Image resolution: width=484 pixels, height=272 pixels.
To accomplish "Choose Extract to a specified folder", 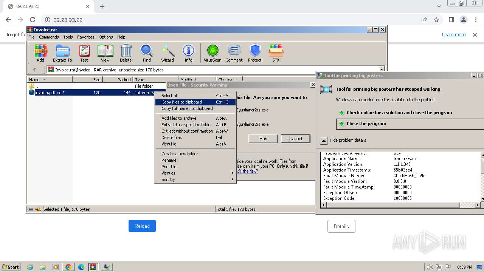I will coord(195,125).
